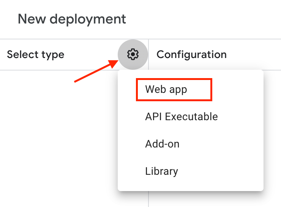Click the red arrow pointing at gear

coord(95,72)
